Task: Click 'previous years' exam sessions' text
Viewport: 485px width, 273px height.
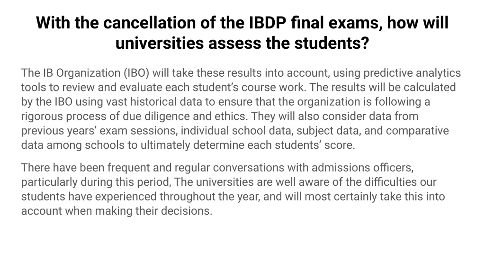Action: point(99,131)
